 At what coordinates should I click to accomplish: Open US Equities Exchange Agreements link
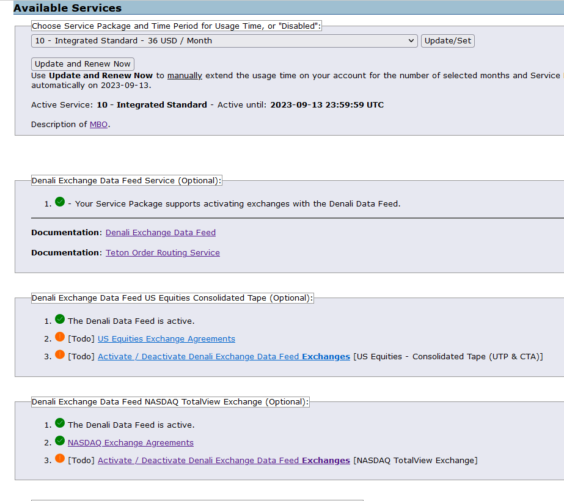[166, 339]
